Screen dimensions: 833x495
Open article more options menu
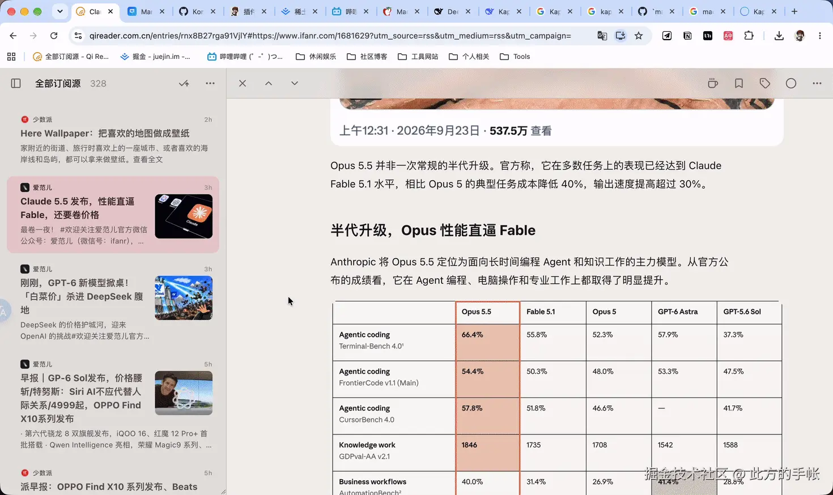[x=817, y=83]
